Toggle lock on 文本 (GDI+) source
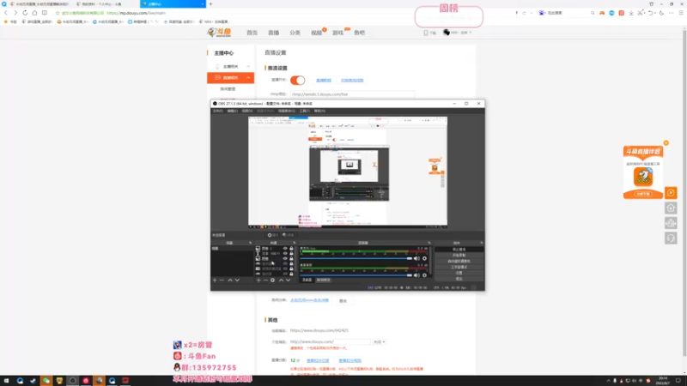This screenshot has width=687, height=386. pos(291,253)
